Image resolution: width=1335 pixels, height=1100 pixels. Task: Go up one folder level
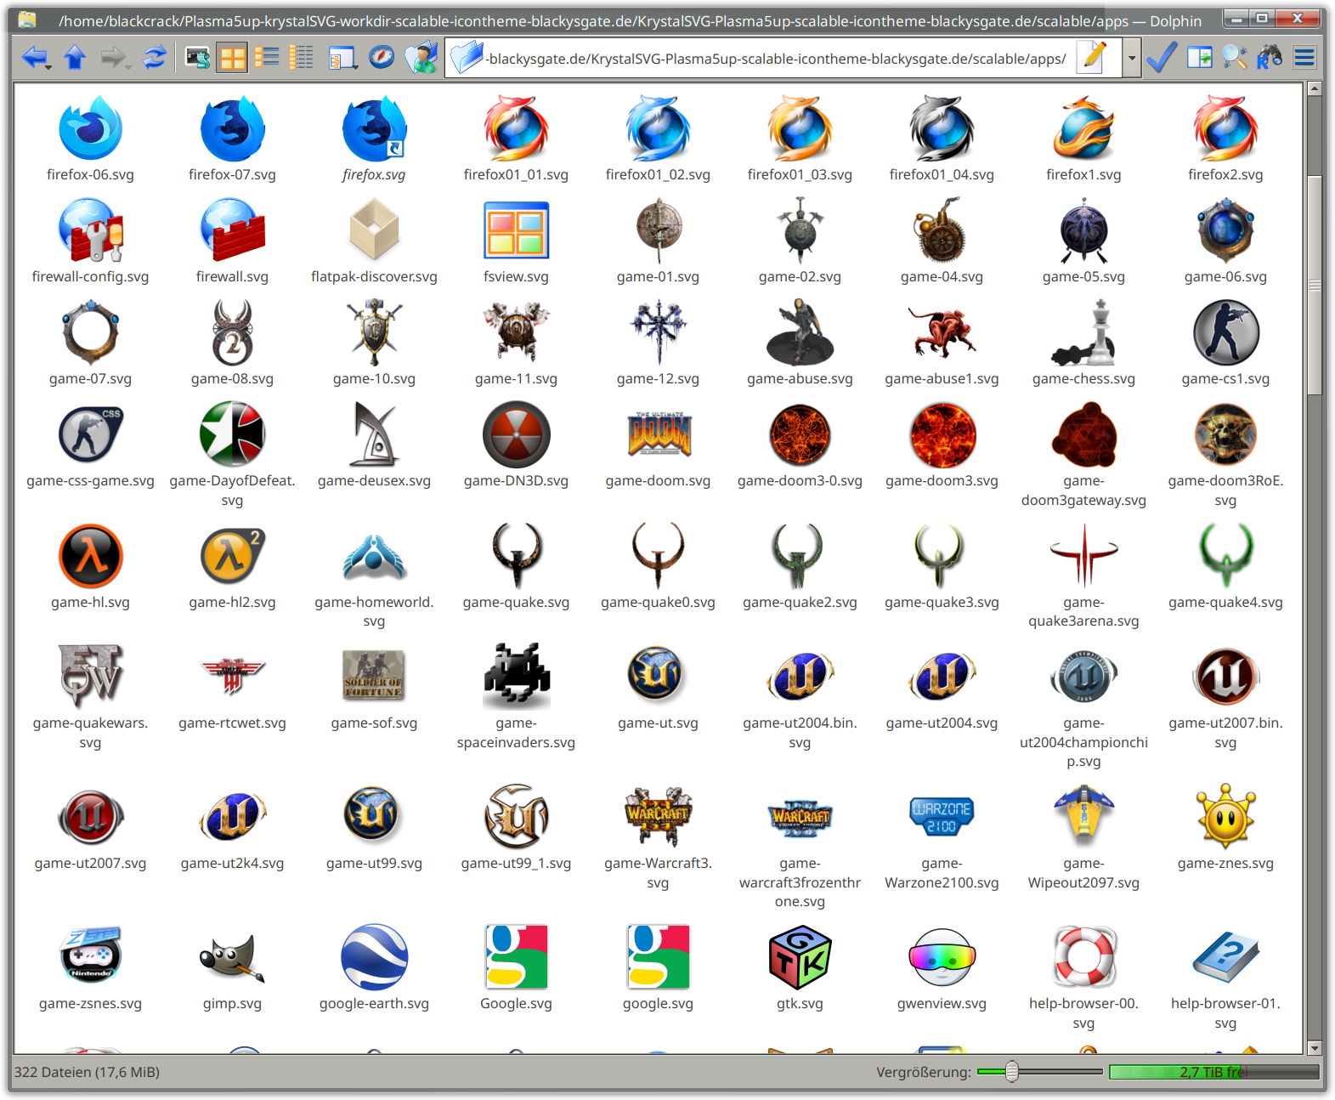click(x=75, y=58)
